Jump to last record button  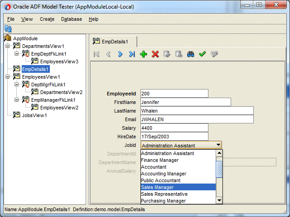click(132, 54)
